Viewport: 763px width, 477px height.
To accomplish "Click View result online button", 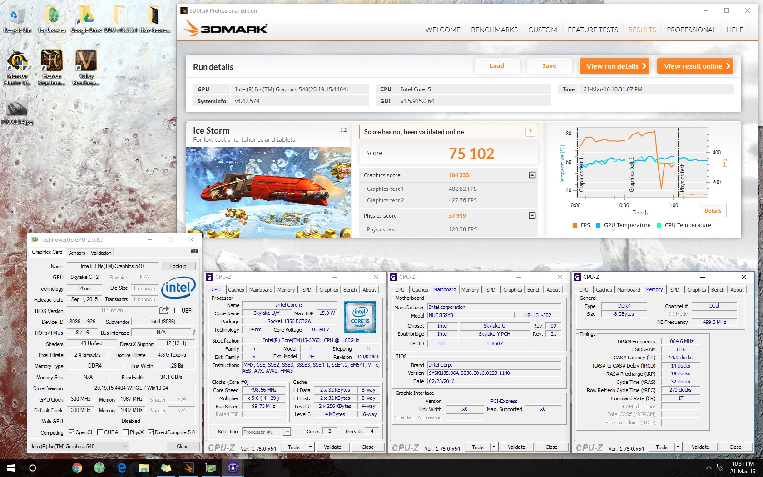I will click(x=695, y=66).
